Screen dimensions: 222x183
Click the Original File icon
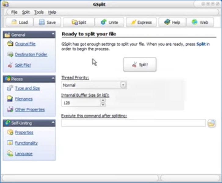coord(10,44)
